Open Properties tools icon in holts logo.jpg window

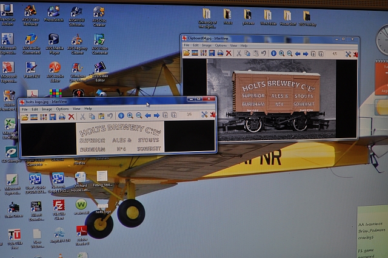[x=204, y=114]
